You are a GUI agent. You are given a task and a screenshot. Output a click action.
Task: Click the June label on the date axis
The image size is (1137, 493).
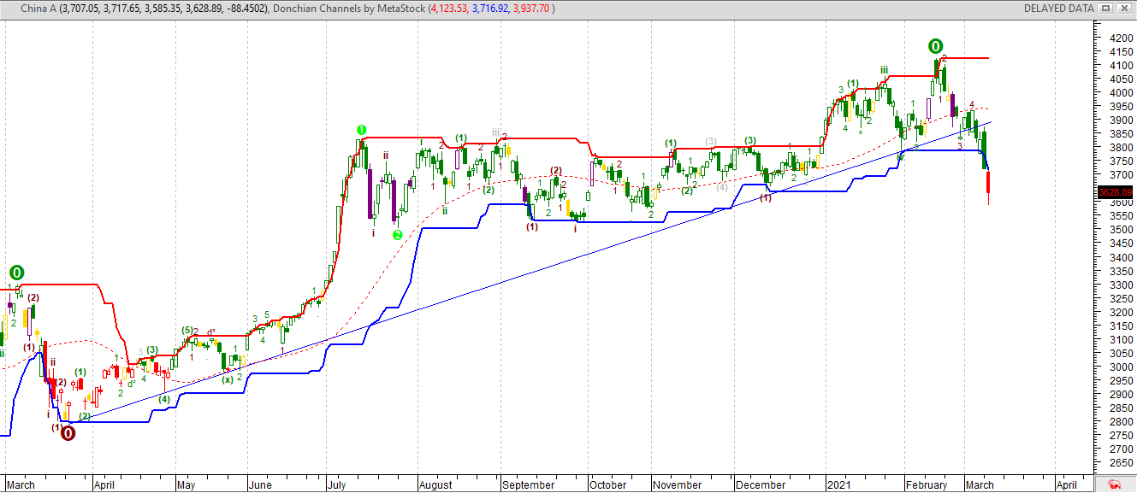[259, 484]
